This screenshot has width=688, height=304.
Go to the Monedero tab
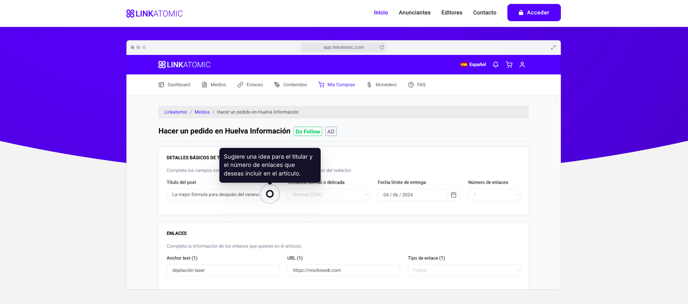tap(381, 85)
